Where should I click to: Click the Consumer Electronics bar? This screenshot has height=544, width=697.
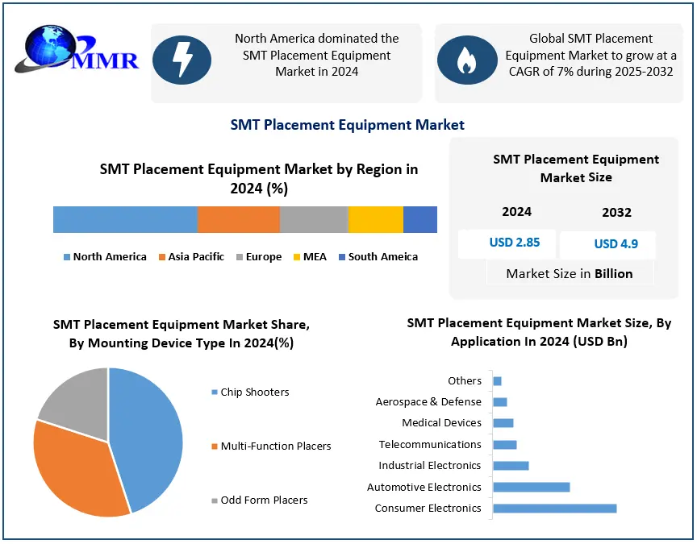click(x=554, y=509)
